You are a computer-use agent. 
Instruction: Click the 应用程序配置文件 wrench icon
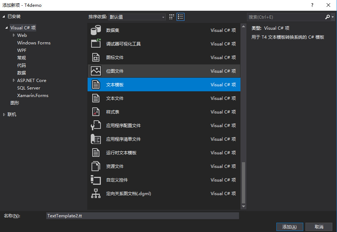click(95, 125)
